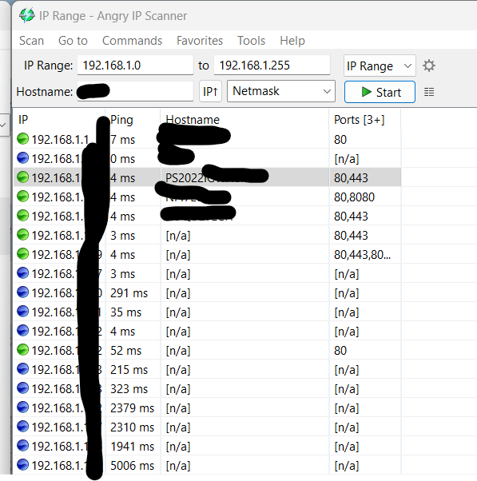477x481 pixels.
Task: Select the row with ping 0 ms
Action: 208,158
